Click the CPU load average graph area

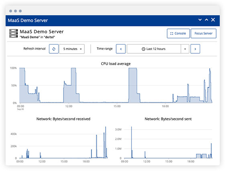[116, 85]
